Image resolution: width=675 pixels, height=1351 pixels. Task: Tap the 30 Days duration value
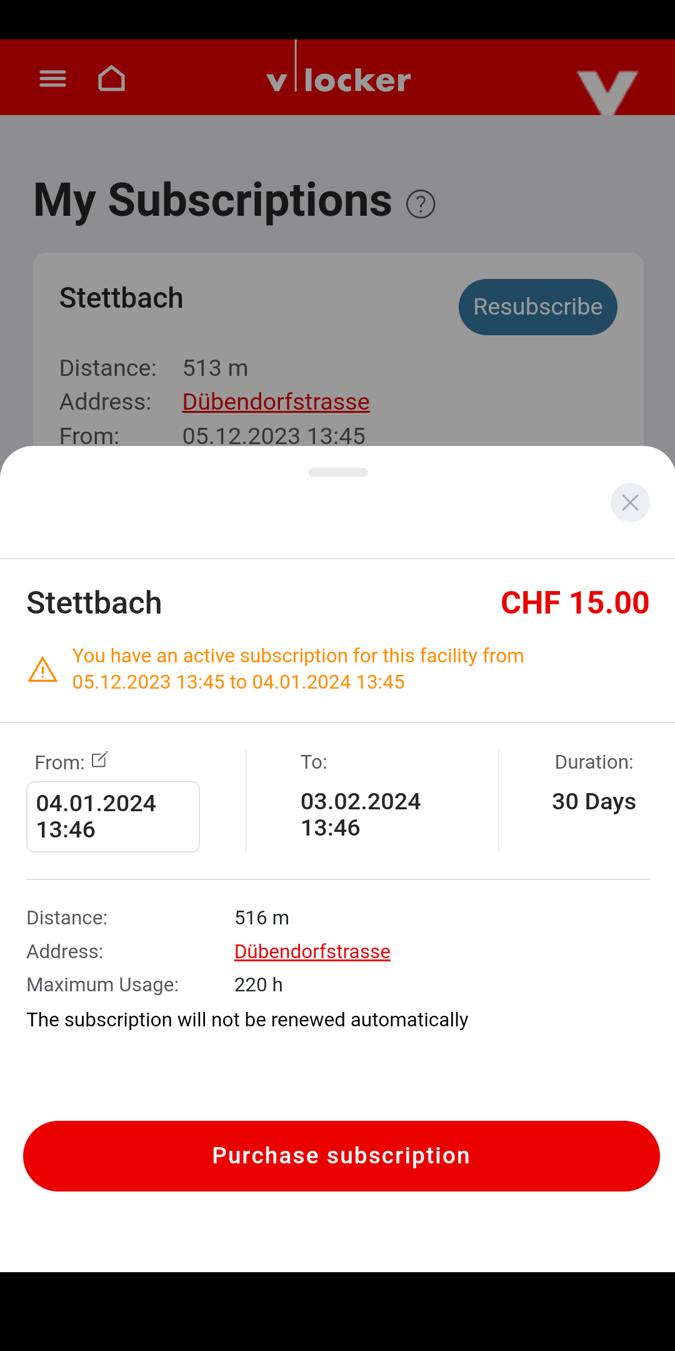click(x=593, y=801)
